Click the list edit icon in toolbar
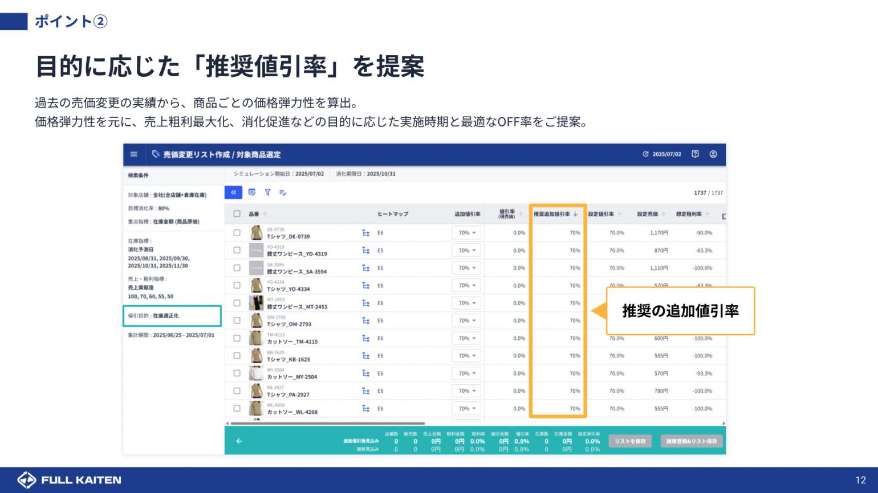Image resolution: width=878 pixels, height=493 pixels. coord(283,192)
